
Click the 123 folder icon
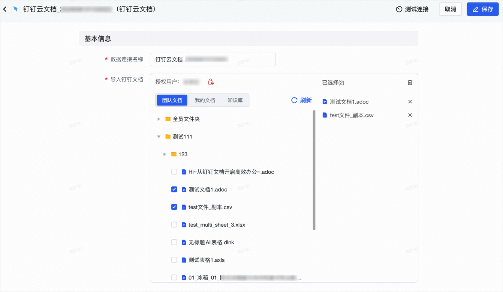point(174,154)
